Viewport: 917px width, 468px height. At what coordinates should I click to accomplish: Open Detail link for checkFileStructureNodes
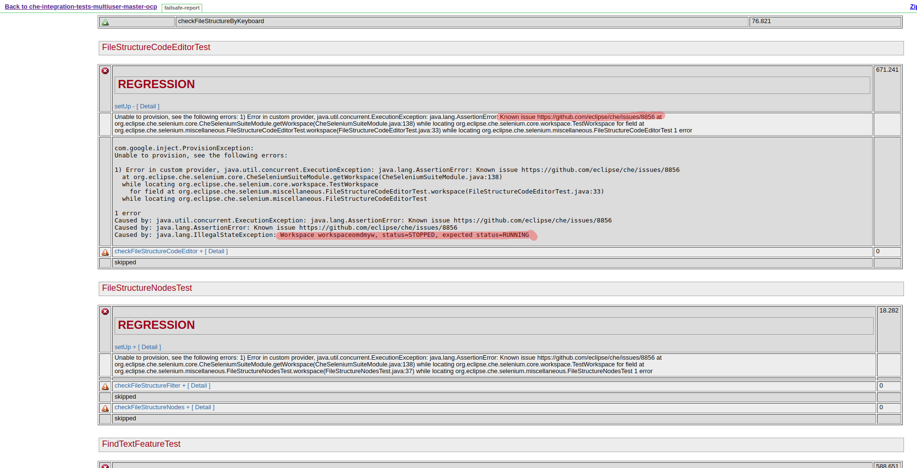pyautogui.click(x=203, y=407)
